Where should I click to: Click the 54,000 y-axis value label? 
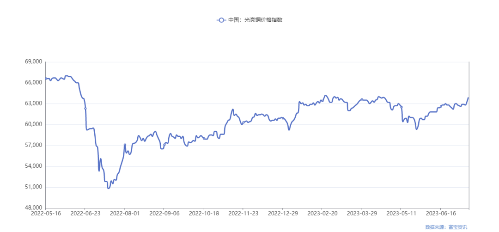pos(33,166)
